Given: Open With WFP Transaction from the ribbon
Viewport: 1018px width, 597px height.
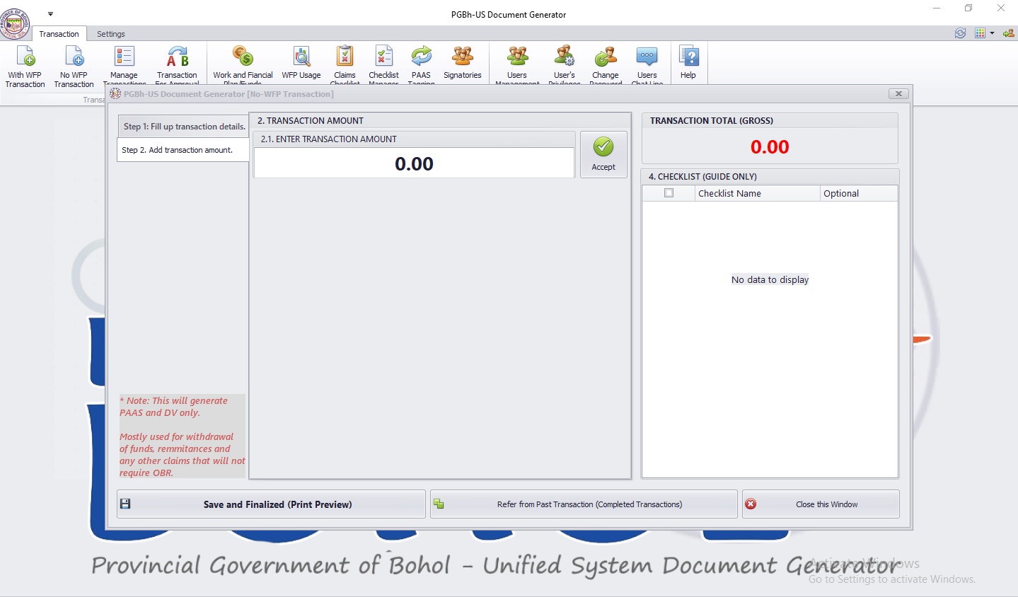Looking at the screenshot, I should pos(25,66).
